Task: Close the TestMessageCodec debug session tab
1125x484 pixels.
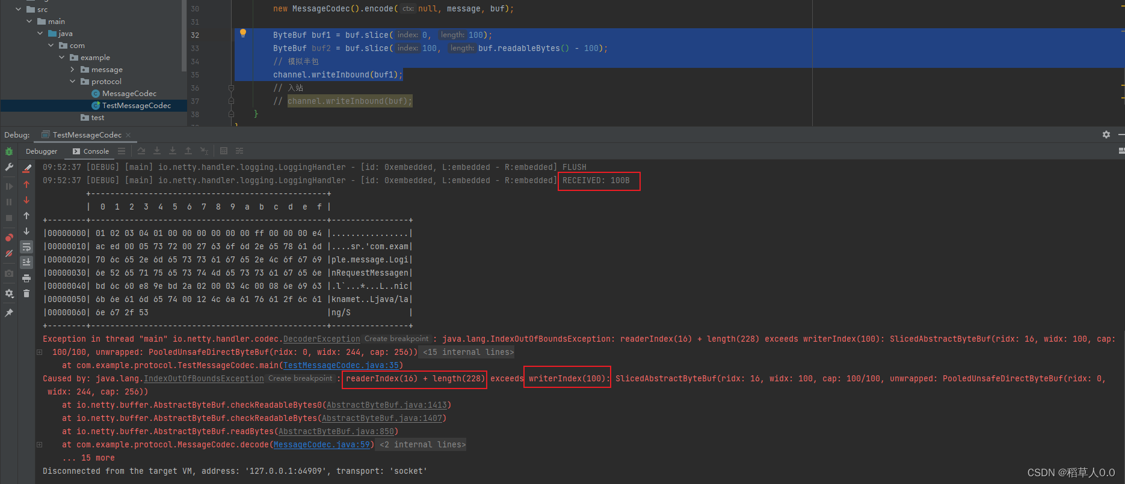Action: tap(128, 135)
